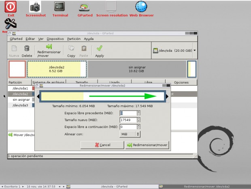Click the right resize handle arrow in dialog
Viewport: 251px width, 189px height.
(167, 96)
